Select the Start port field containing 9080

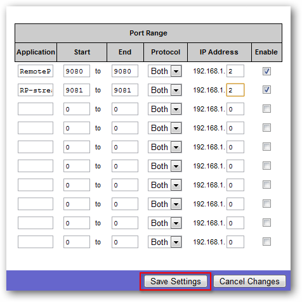(77, 71)
